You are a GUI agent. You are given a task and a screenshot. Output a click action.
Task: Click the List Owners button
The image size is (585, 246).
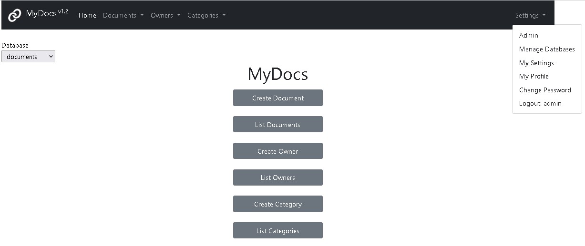point(278,177)
